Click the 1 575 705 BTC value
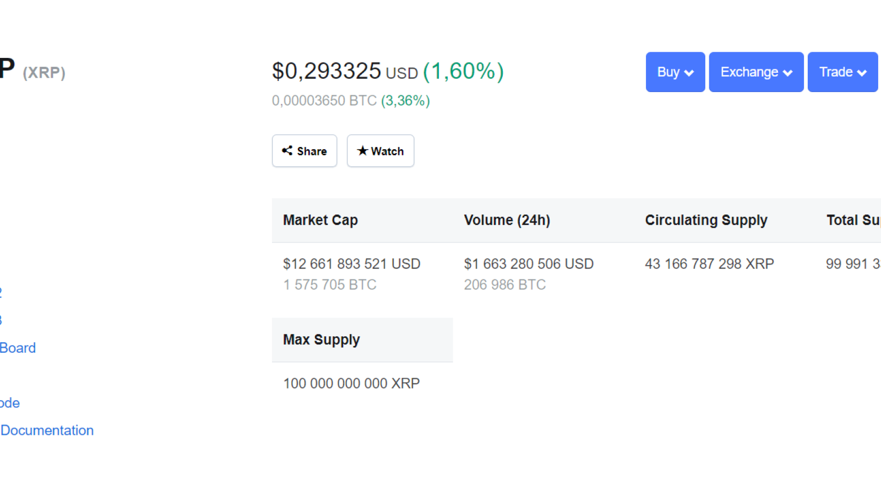This screenshot has width=881, height=496. pos(330,285)
